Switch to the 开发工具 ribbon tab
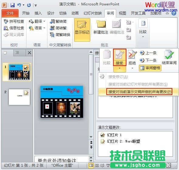 coord(138,13)
